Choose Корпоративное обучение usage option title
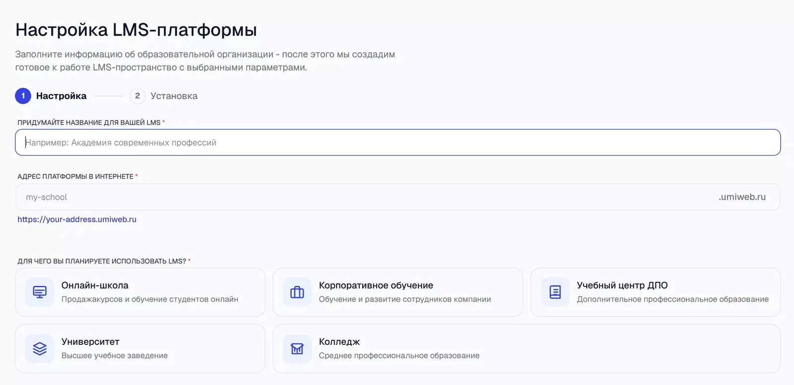The width and height of the screenshot is (794, 385). [x=376, y=285]
